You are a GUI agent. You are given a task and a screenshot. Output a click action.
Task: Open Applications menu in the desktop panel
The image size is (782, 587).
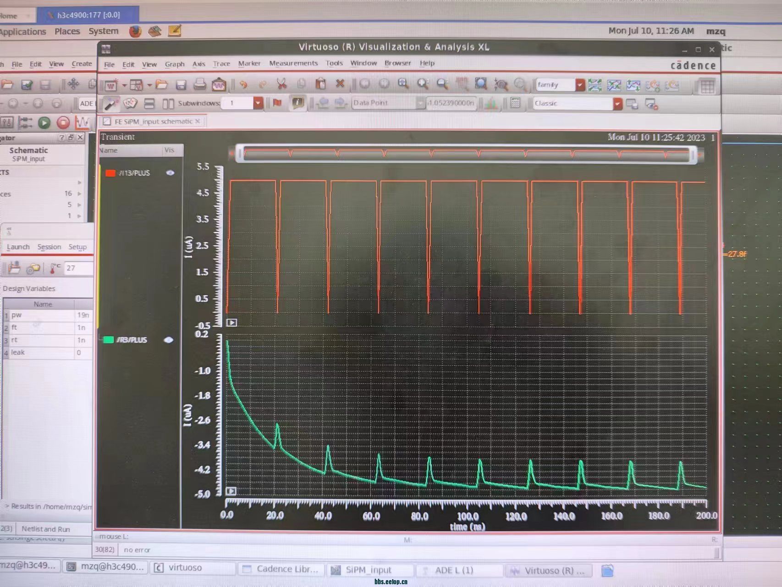(23, 32)
